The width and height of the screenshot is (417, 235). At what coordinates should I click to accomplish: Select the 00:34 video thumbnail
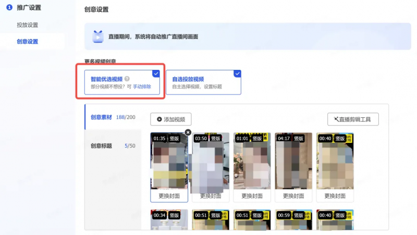click(x=169, y=220)
